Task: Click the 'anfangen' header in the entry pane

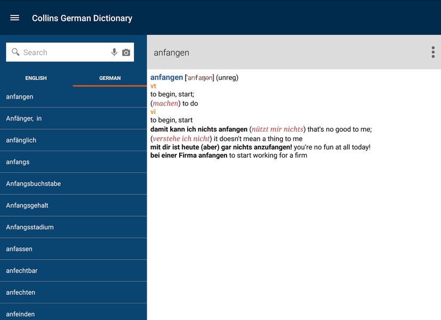Action: (171, 53)
